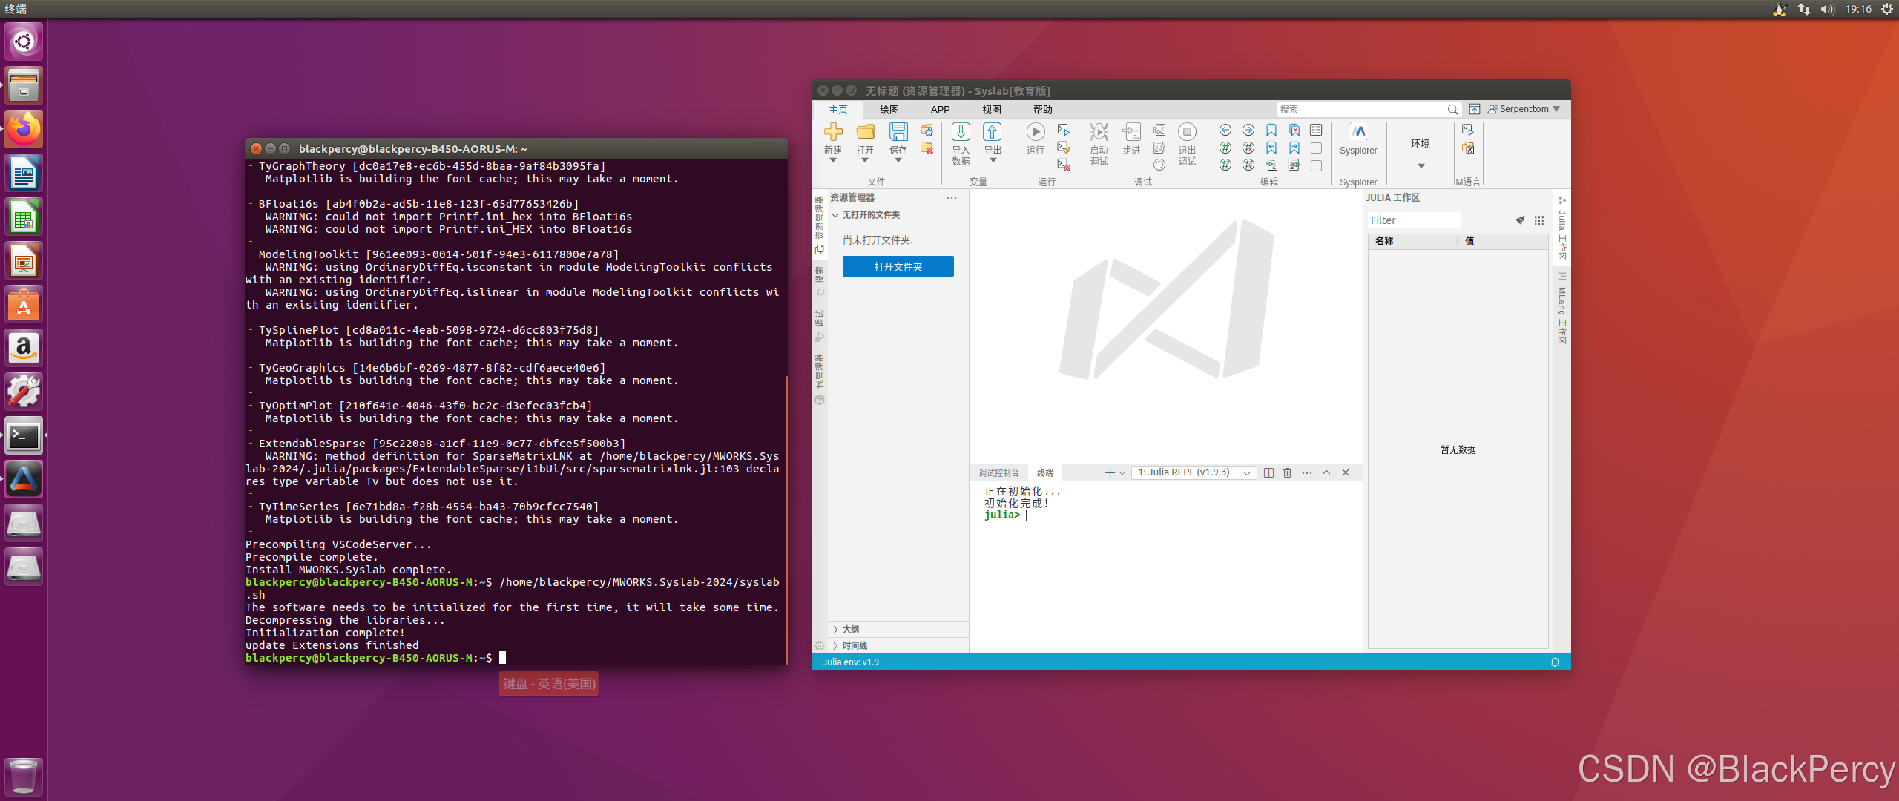The width and height of the screenshot is (1899, 801).
Task: Switch to the 帮助 ribbon tab
Action: click(x=1043, y=110)
